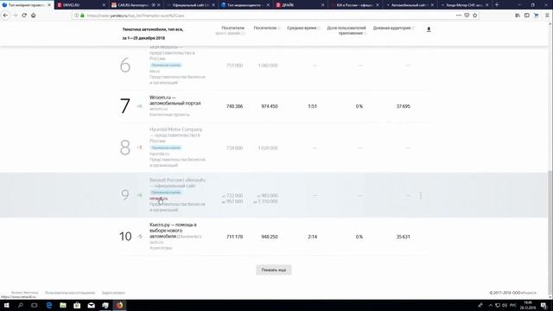The width and height of the screenshot is (553, 311).
Task: Open the Hyundai Motor Company listing link
Action: click(175, 135)
